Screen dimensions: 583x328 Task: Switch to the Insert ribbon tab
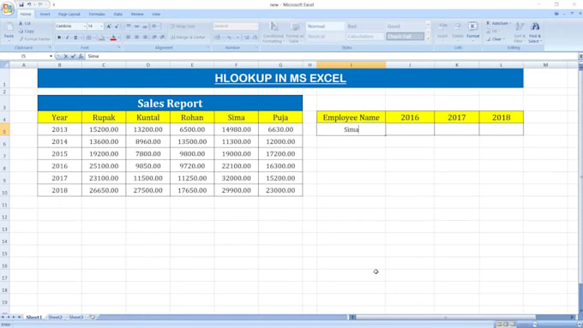coord(45,14)
